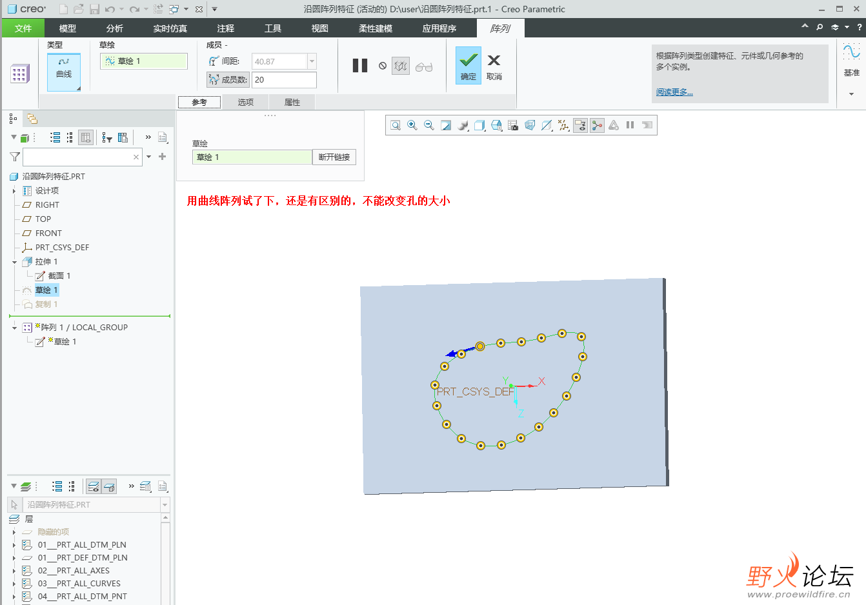
Task: Open the 模型 ribbon tab
Action: (x=68, y=28)
